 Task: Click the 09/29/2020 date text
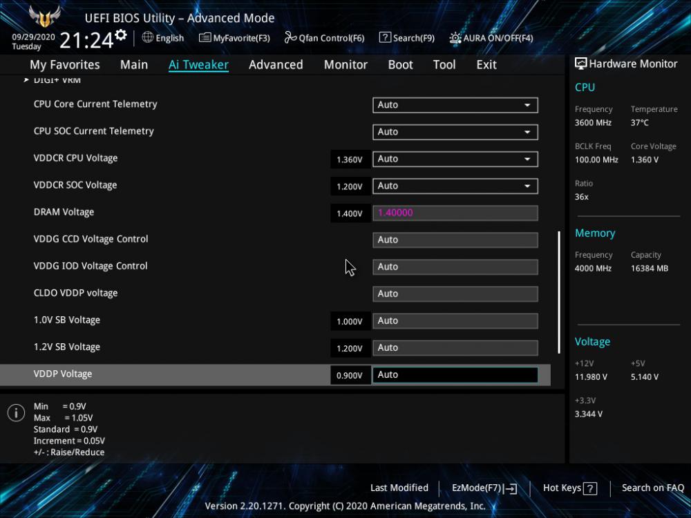pos(33,37)
